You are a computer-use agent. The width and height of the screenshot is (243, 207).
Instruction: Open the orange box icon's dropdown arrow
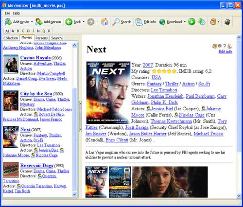coord(219,22)
